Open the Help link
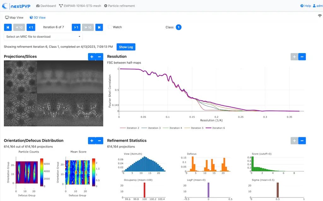Viewport: 323px width, 201px height. click(306, 6)
